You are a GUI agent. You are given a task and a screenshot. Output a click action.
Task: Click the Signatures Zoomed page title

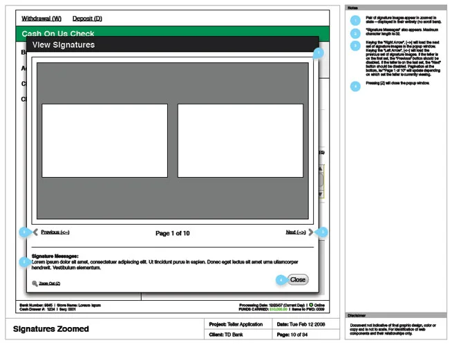coord(50,329)
